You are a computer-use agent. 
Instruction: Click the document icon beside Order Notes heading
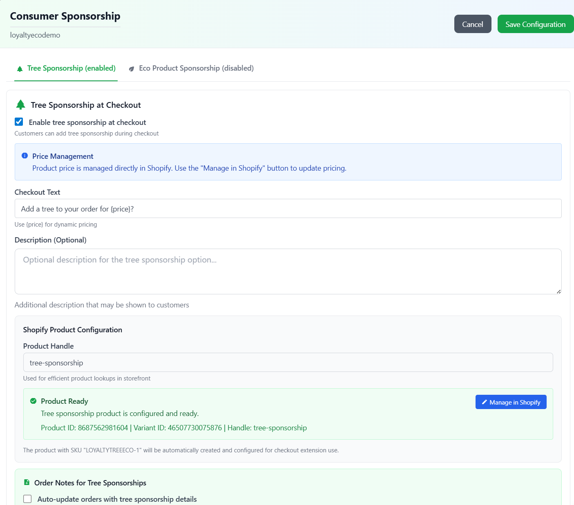click(x=27, y=482)
